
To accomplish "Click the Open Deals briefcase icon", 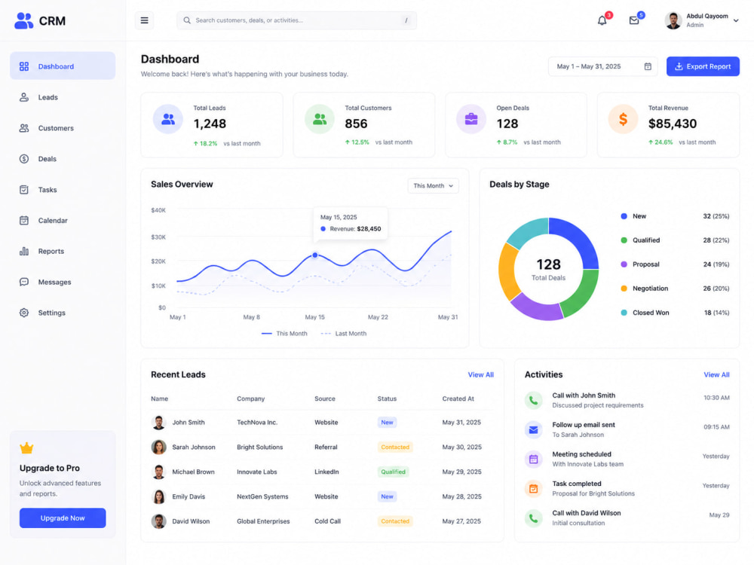I will click(471, 119).
